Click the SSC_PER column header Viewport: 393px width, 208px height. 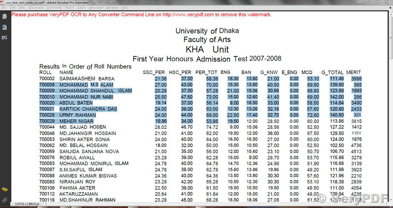point(154,72)
